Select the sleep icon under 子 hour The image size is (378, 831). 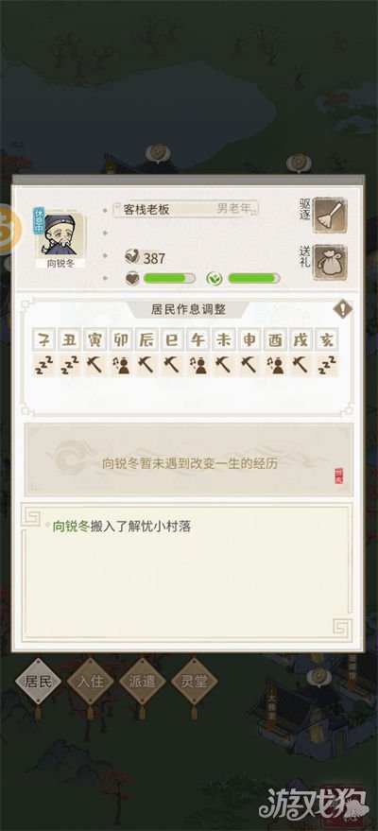pos(44,366)
